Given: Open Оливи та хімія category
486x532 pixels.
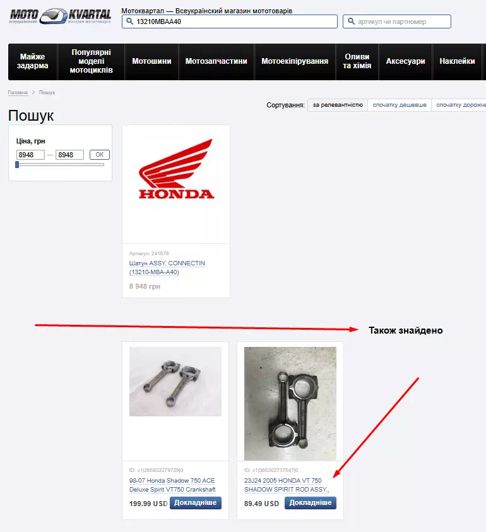Looking at the screenshot, I should (357, 61).
